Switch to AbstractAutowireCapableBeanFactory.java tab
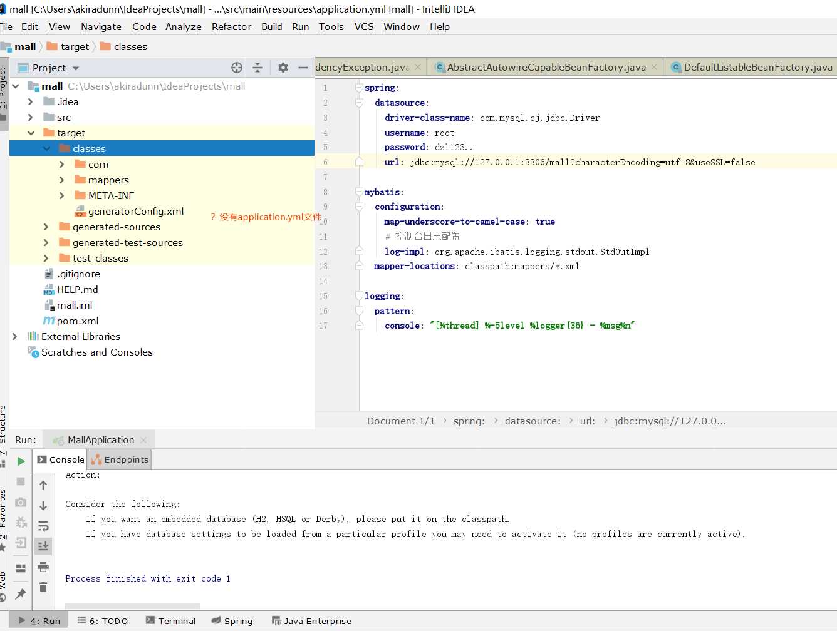 546,67
